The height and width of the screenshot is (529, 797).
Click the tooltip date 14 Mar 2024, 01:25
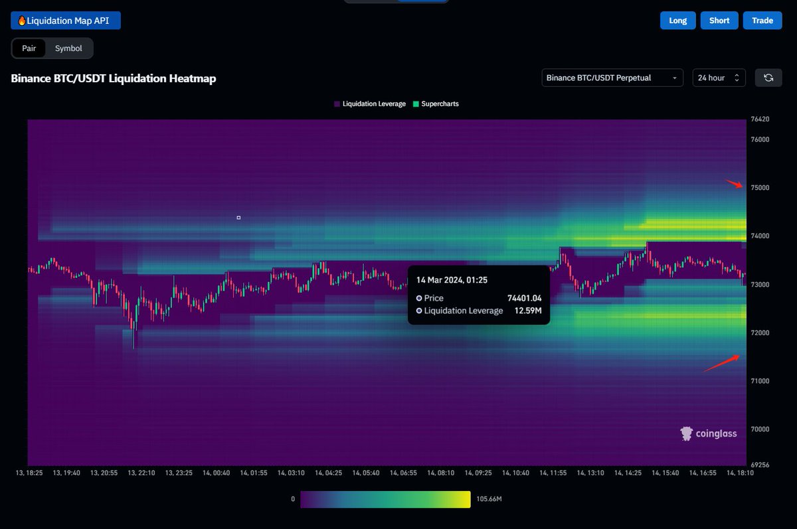[452, 280]
